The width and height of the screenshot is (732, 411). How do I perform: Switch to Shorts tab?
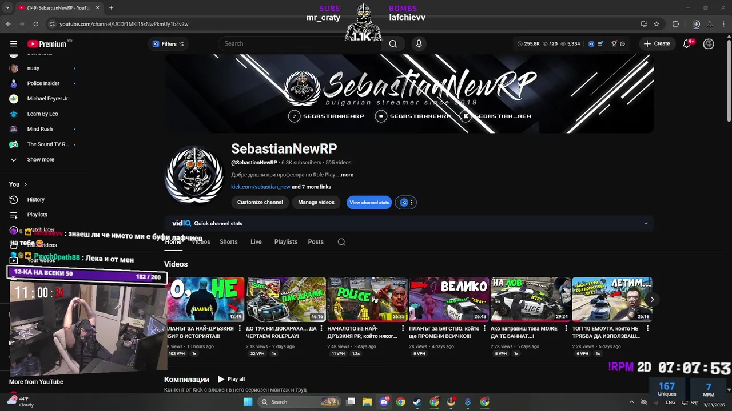pos(228,242)
